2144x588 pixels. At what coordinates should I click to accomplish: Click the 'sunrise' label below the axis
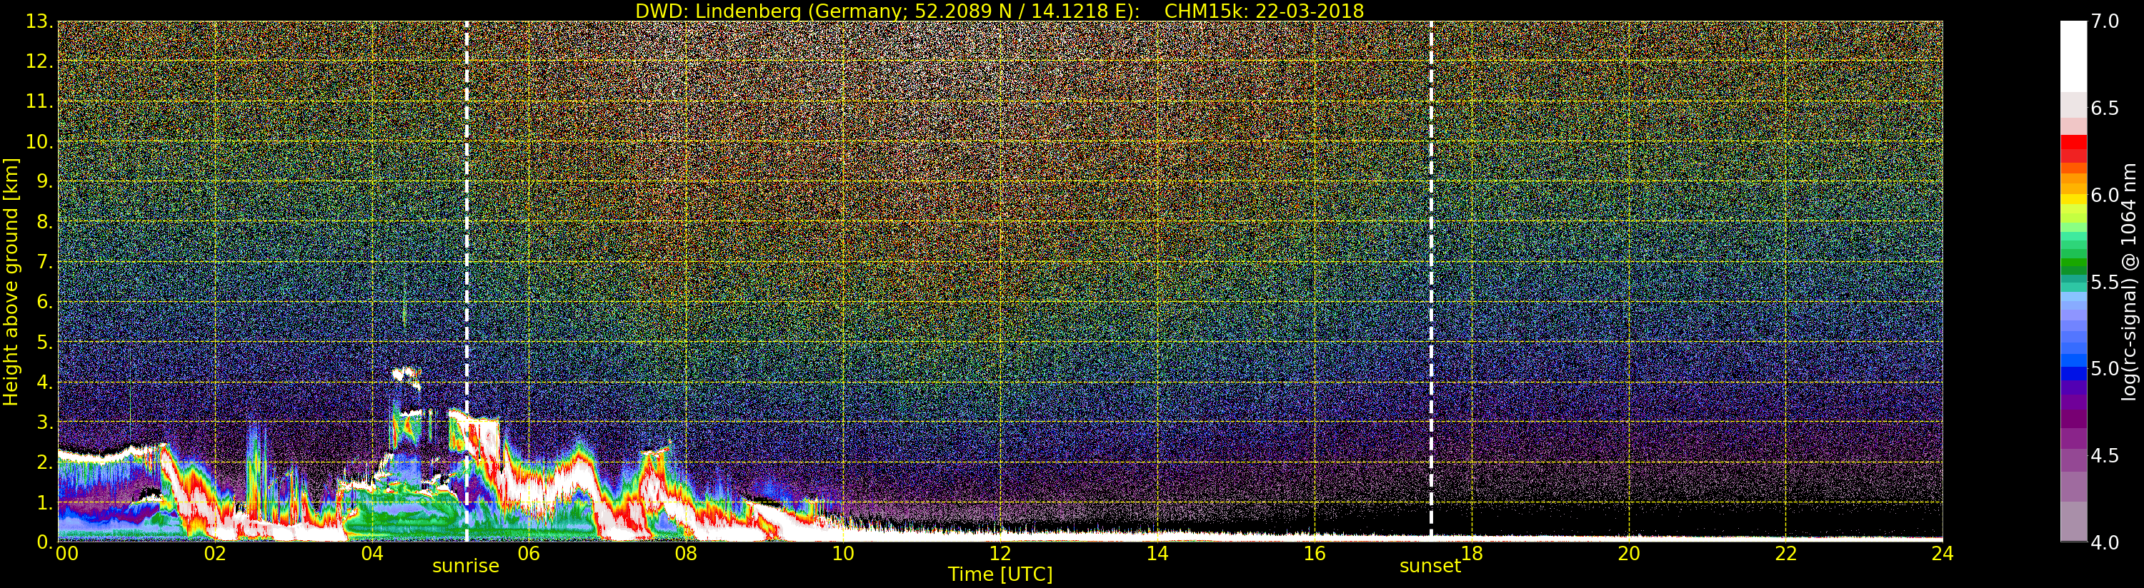465,567
